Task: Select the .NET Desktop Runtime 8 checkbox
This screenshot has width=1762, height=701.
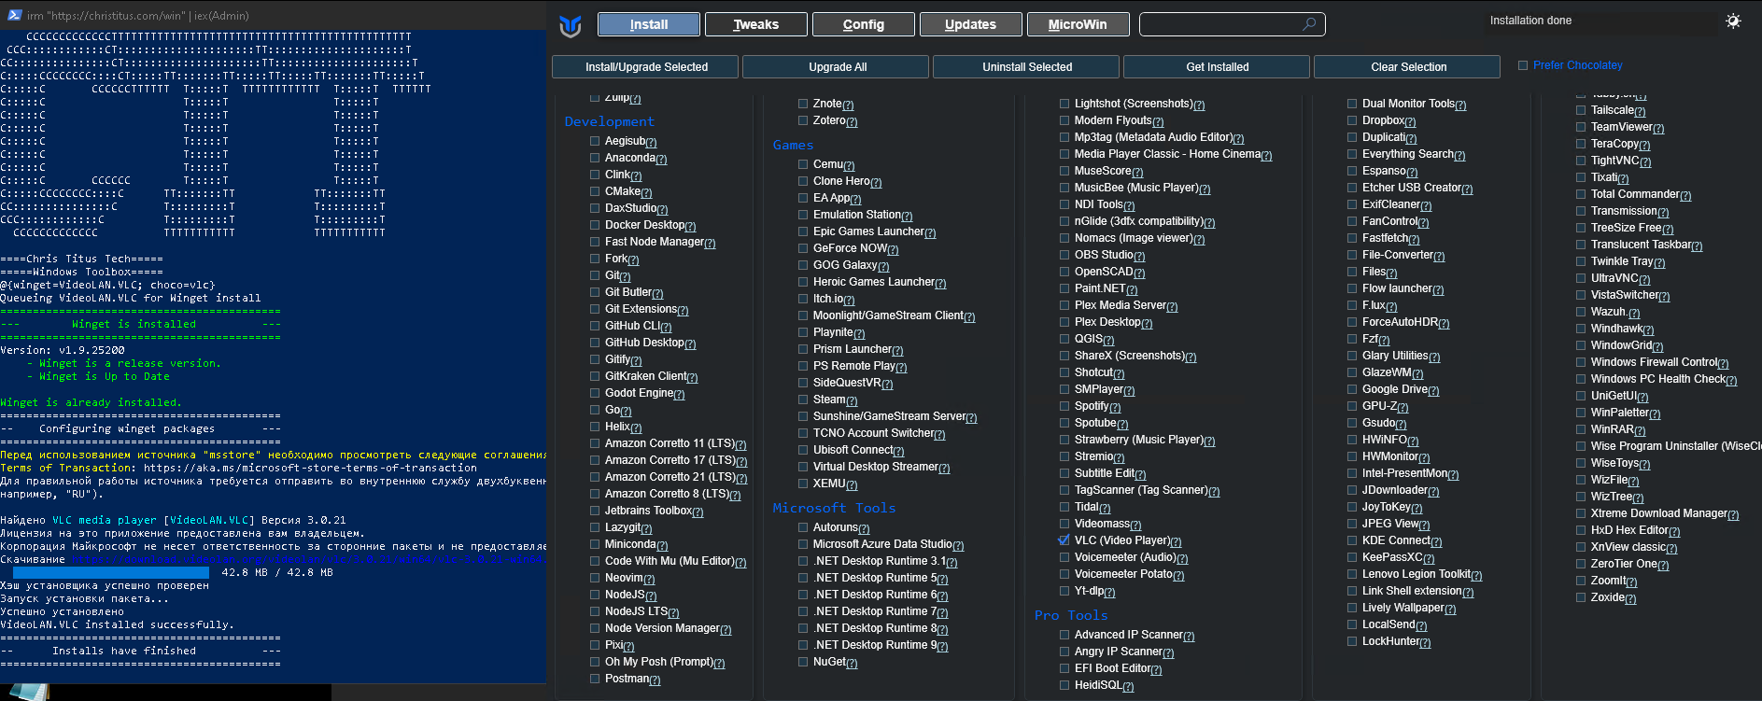Action: [x=803, y=628]
